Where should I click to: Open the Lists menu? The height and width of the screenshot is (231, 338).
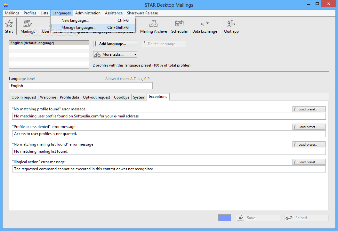(44, 13)
